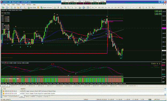This screenshot has height=101, width=167.
Task: Zoom out on the chart
Action: coord(68,7)
